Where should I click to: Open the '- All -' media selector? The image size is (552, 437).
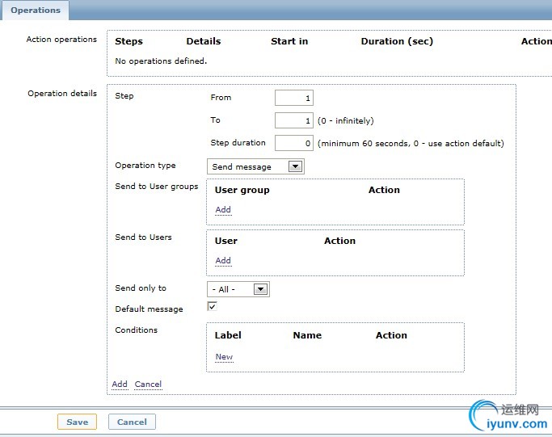click(x=238, y=289)
